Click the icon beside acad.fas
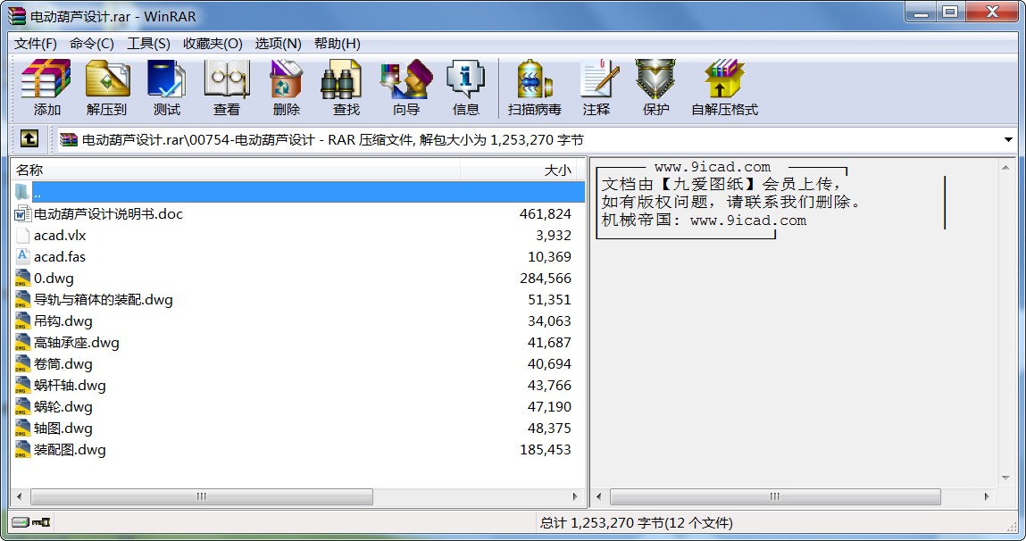 tap(22, 256)
